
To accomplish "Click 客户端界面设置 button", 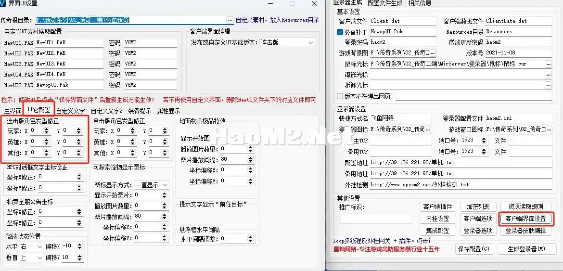I will point(525,219).
